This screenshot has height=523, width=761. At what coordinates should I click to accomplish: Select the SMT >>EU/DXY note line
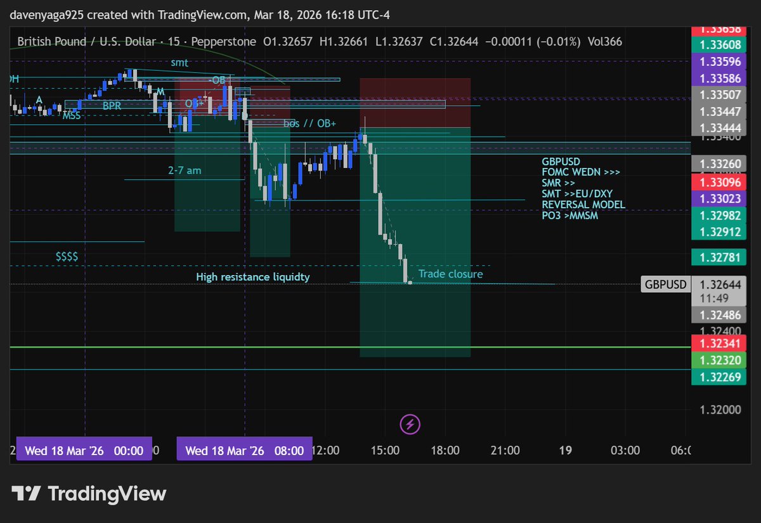tap(577, 194)
